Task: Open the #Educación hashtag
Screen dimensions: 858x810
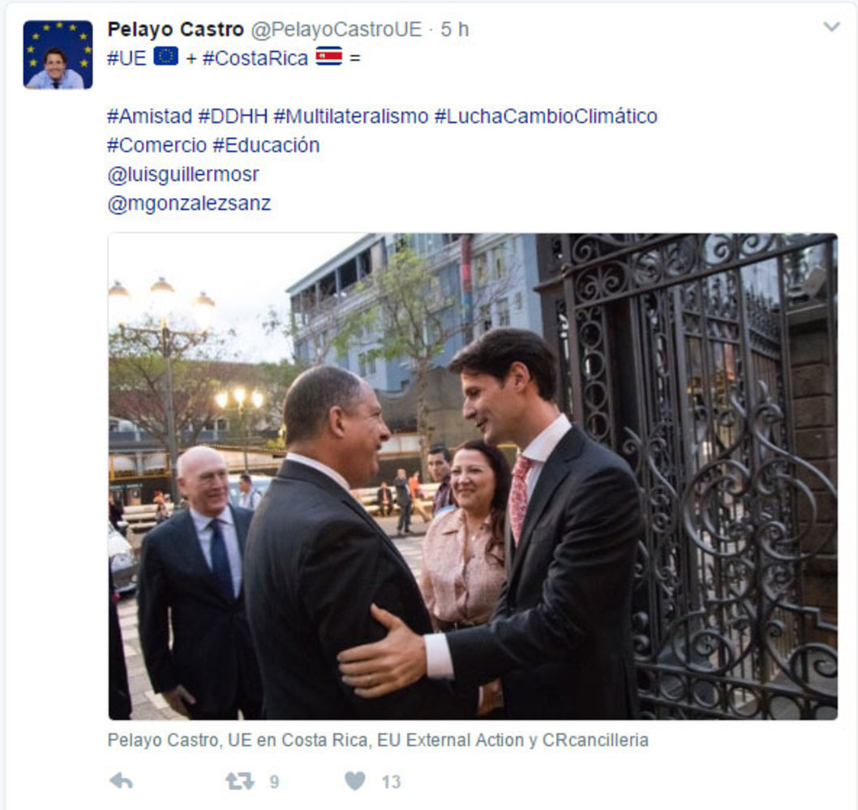Action: click(266, 145)
